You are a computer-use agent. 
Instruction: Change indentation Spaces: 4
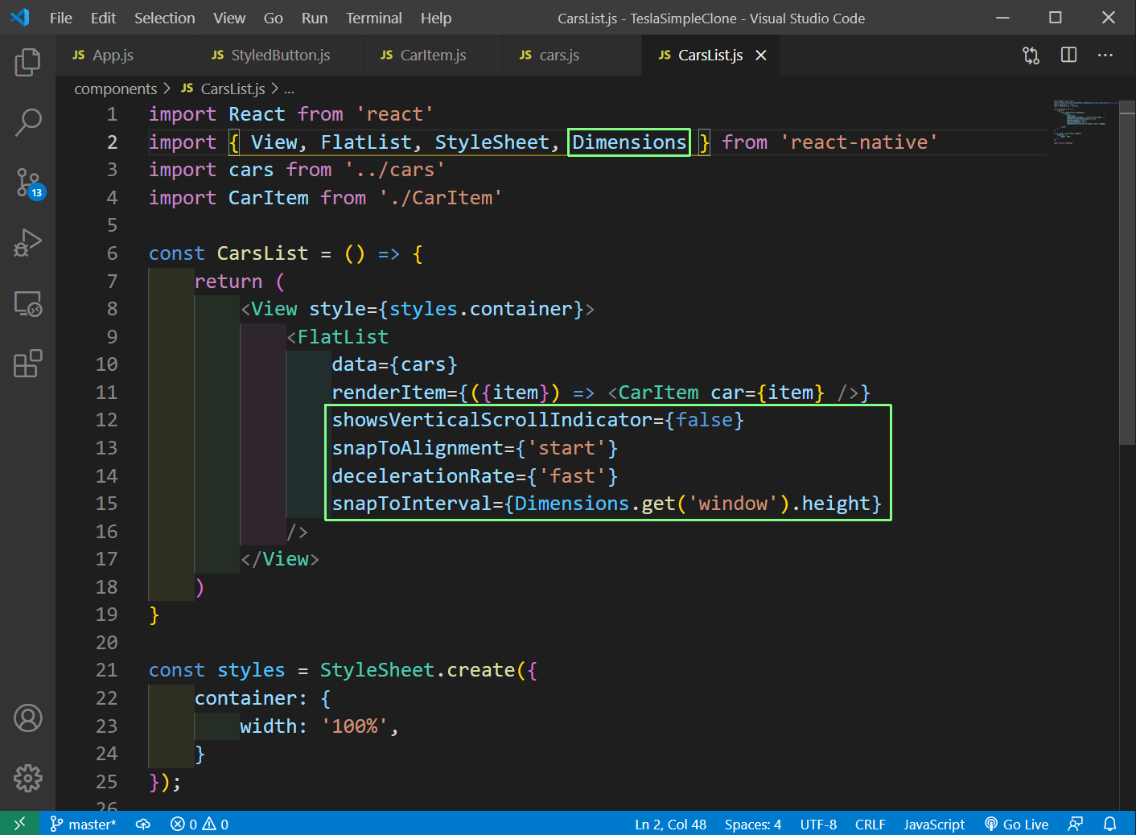(753, 824)
